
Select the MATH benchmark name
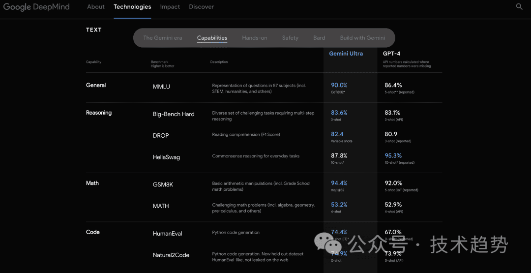coord(161,206)
